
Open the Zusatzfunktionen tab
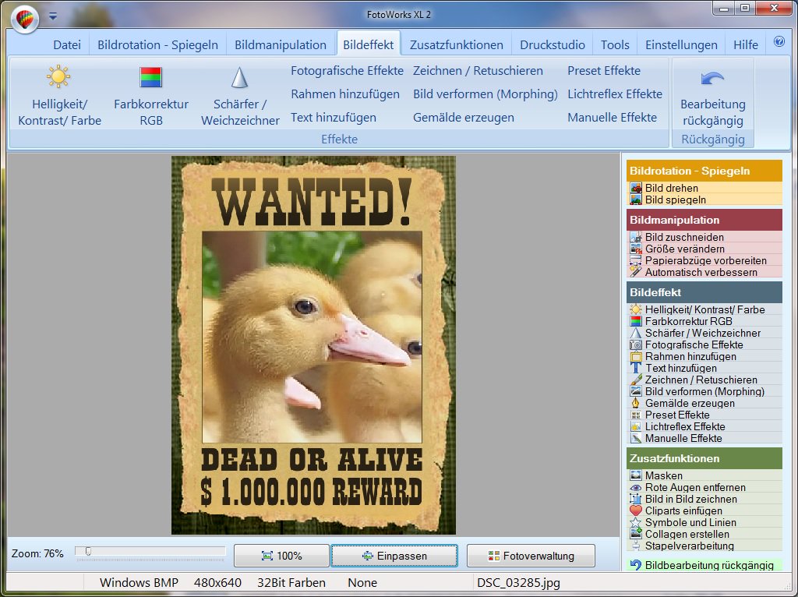coord(457,44)
